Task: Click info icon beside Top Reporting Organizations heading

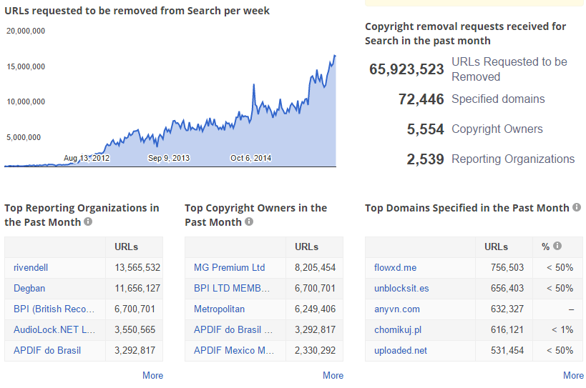Action: [x=88, y=222]
